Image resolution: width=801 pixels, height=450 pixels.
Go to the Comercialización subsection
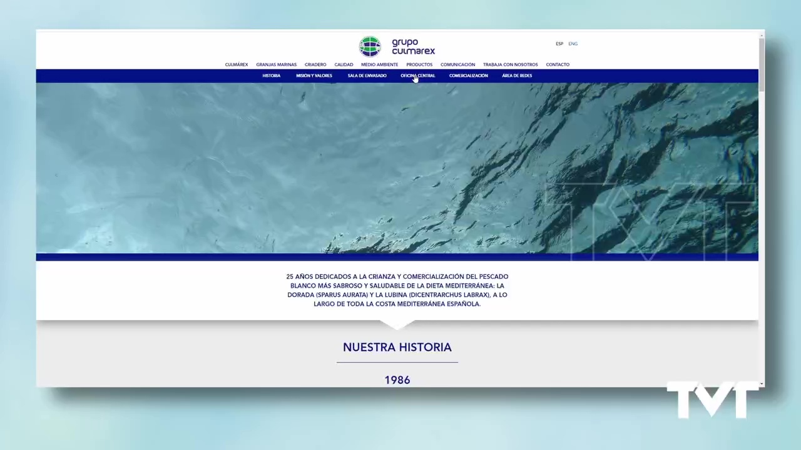pyautogui.click(x=468, y=76)
